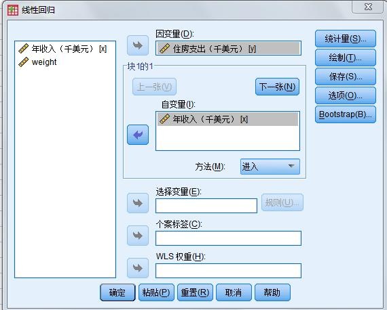Click the 个案标签(C) input field
The width and height of the screenshot is (387, 310).
tap(228, 238)
